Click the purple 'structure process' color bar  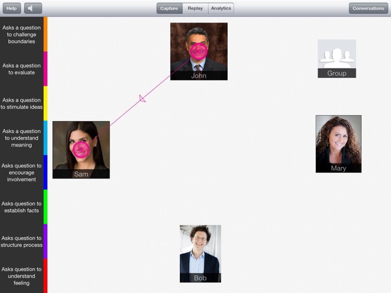45,241
